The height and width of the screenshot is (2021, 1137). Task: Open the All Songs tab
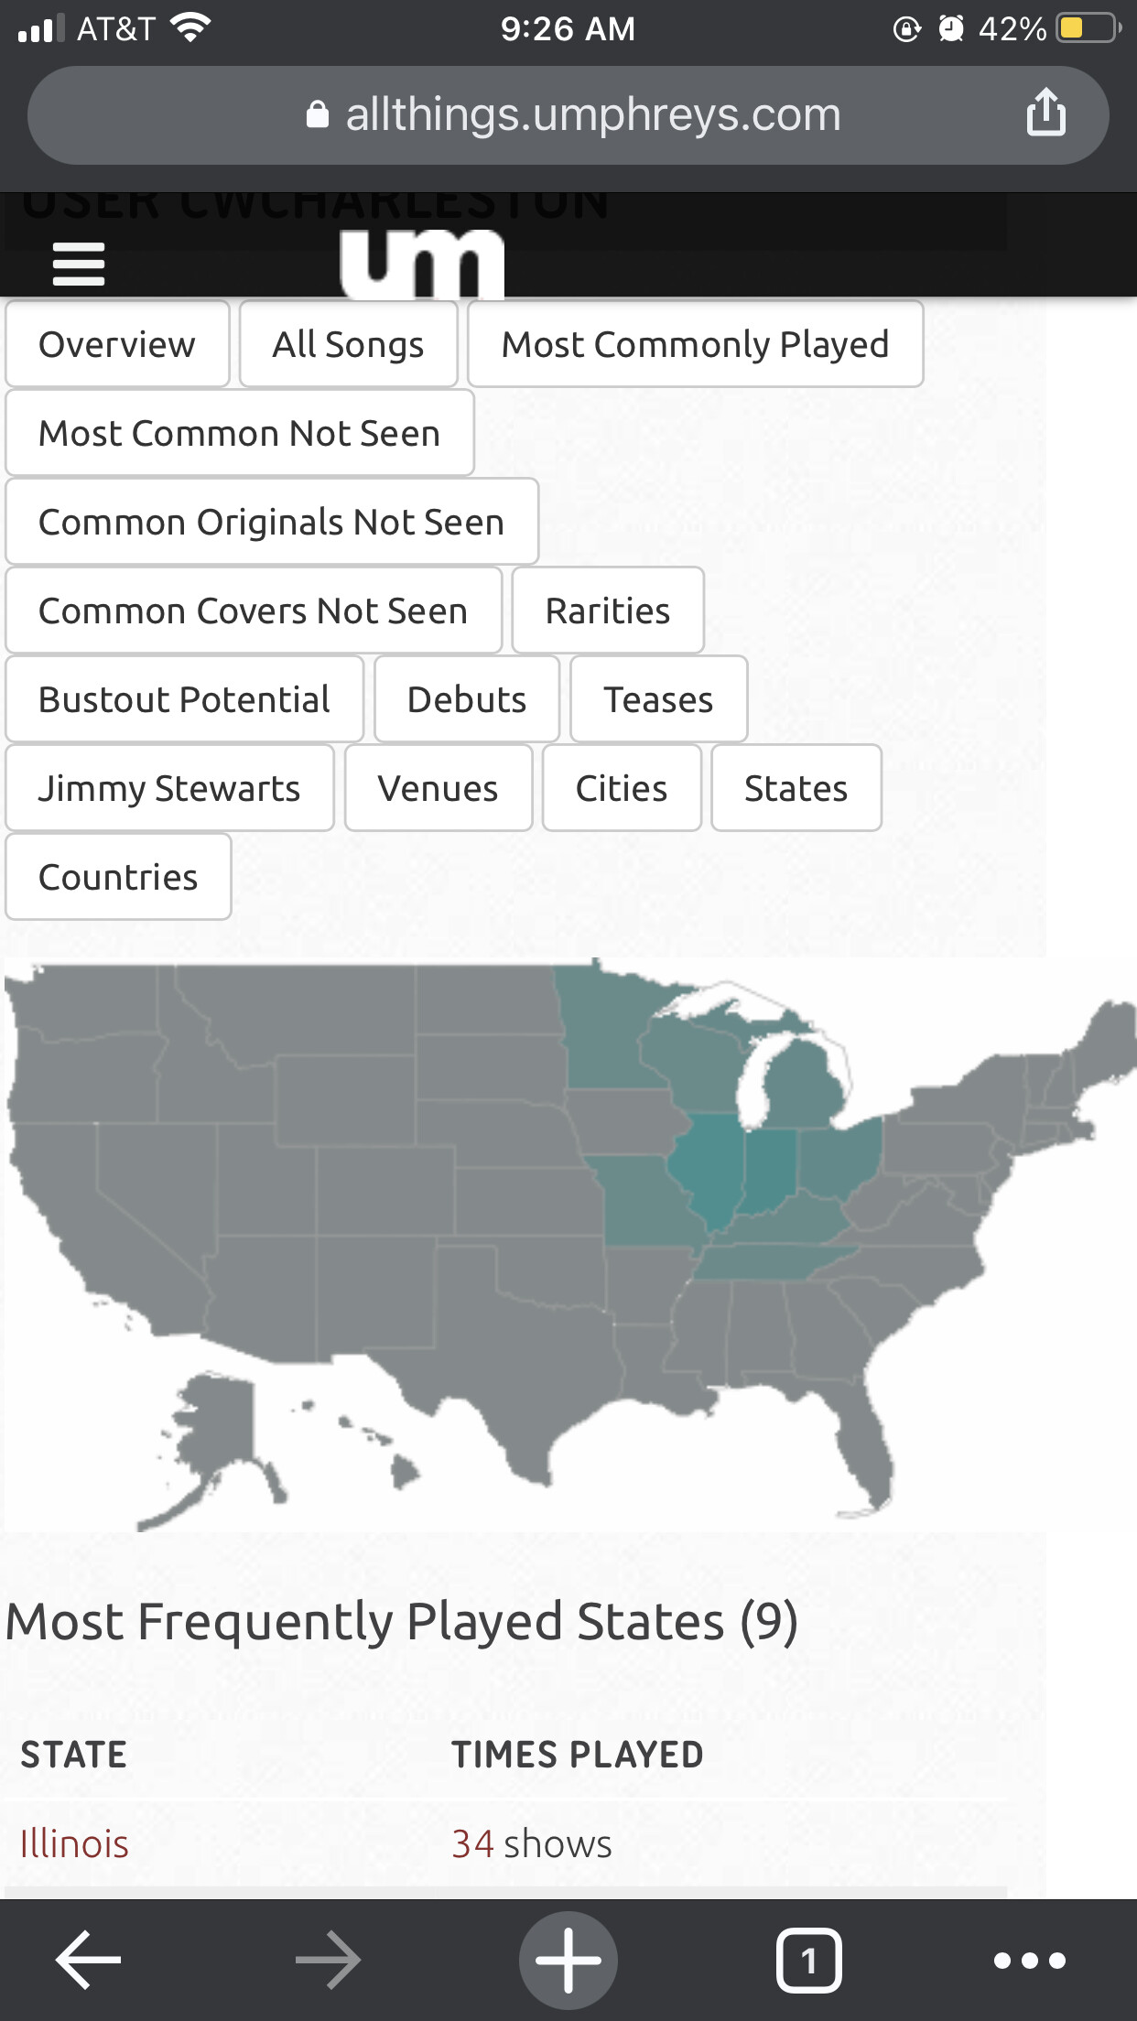[x=348, y=345]
